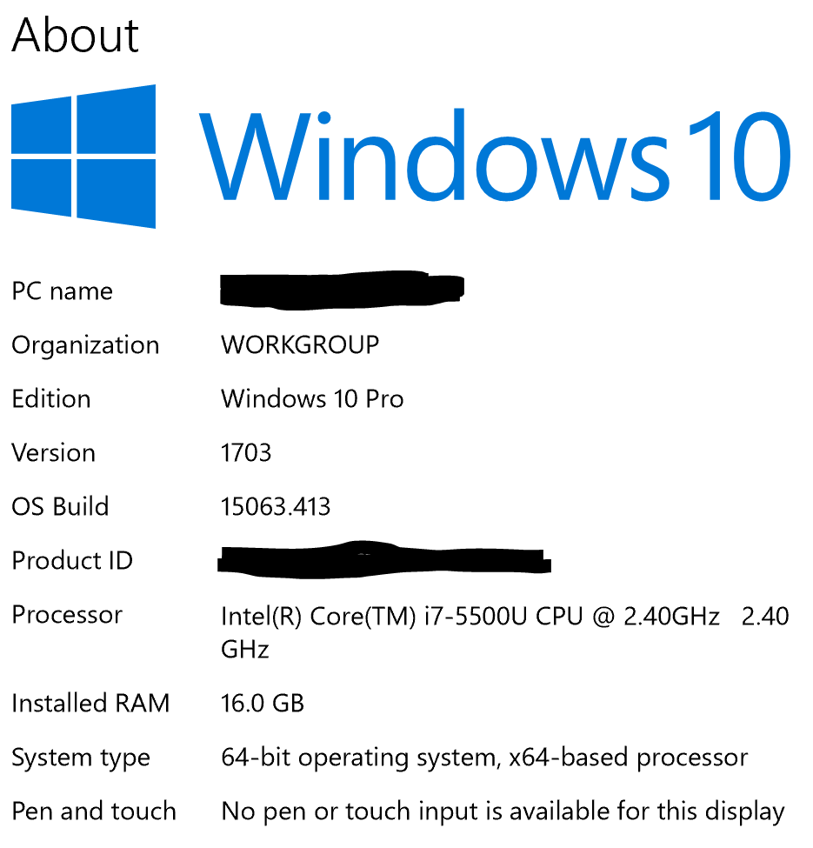Select the WORKGROUP organization value

click(299, 344)
